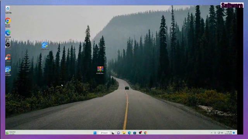Click the taskbar Search box

pos(104,133)
